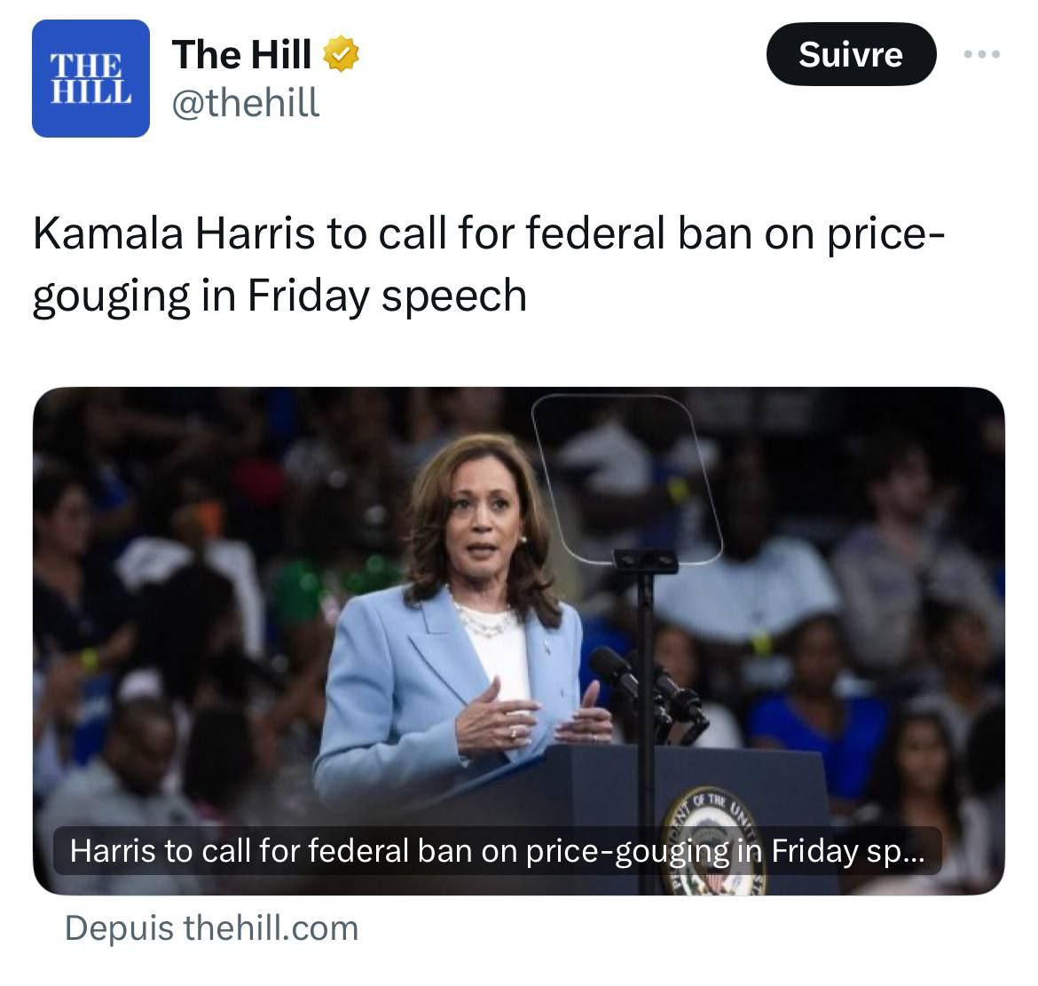
Task: Click the word 'THE' in the avatar logo
Action: point(86,66)
